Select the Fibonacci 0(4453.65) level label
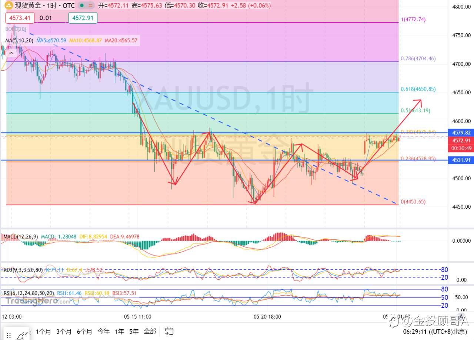Viewport: 474px width, 340px height. tap(413, 202)
